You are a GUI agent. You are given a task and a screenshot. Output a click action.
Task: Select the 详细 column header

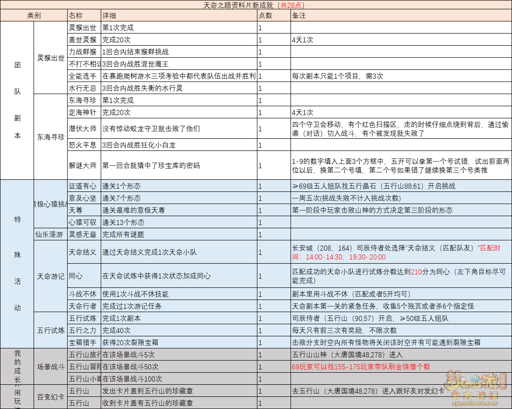click(179, 15)
